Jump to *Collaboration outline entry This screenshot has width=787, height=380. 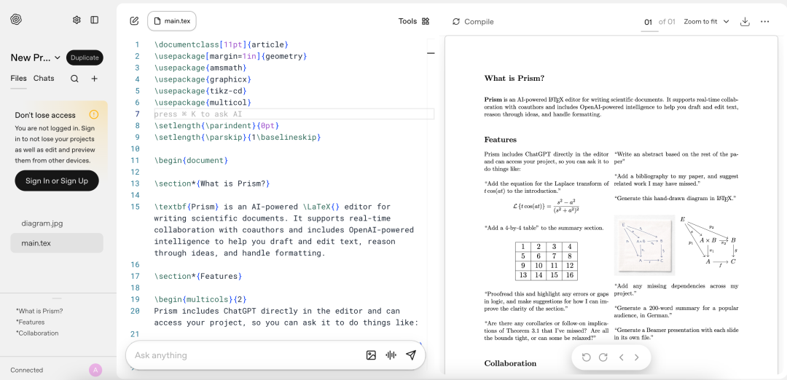coord(37,333)
